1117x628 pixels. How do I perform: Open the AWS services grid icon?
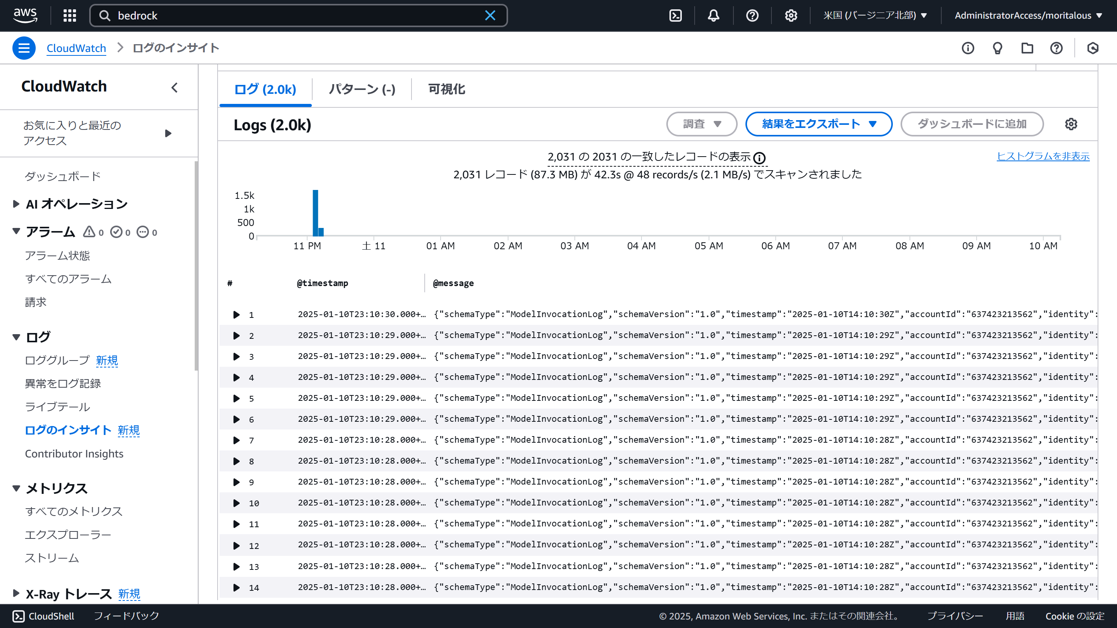pyautogui.click(x=69, y=15)
